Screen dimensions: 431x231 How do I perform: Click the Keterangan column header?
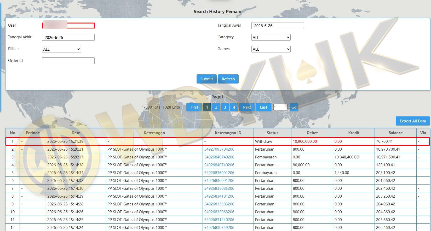coord(154,133)
